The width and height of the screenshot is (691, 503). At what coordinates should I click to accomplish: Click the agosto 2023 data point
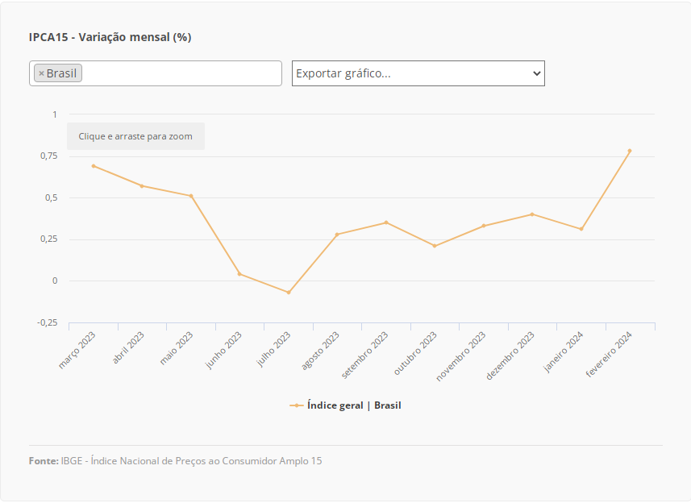coord(337,235)
